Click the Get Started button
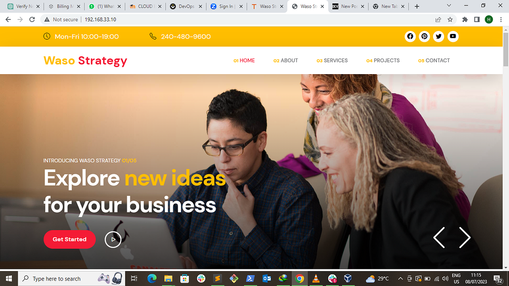Screen dimensions: 509x286 pos(70,239)
